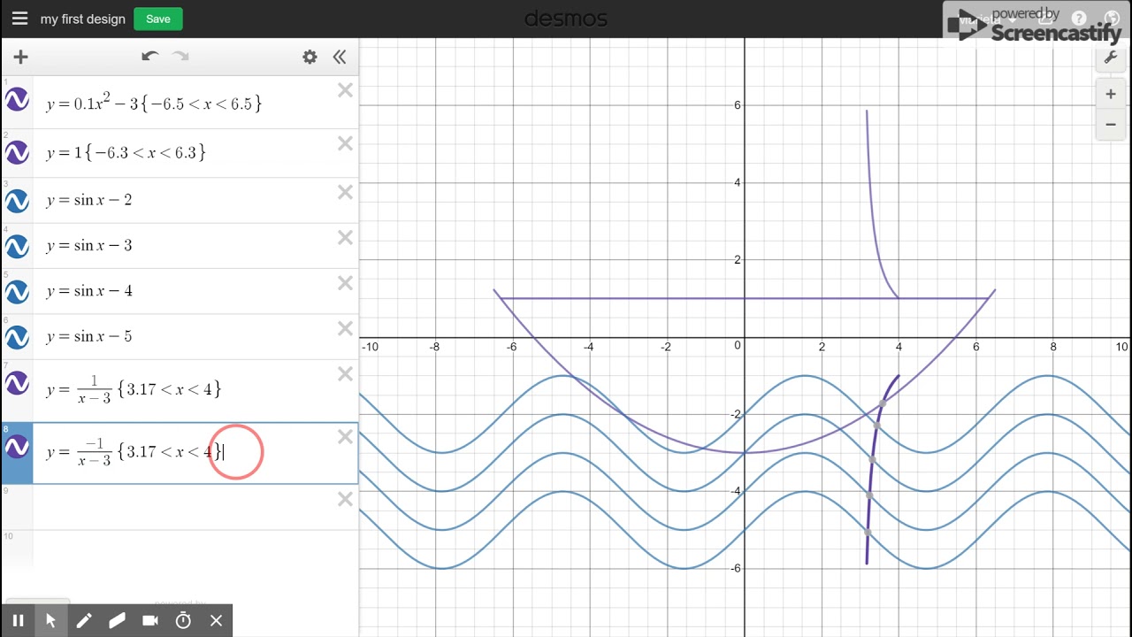Screen dimensions: 1132x637
Task: Toggle visibility of y=sin x−2
Action: [x=17, y=201]
